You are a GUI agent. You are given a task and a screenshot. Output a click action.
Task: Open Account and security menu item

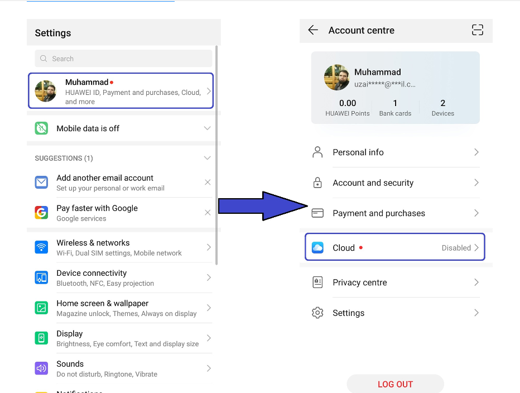[373, 183]
